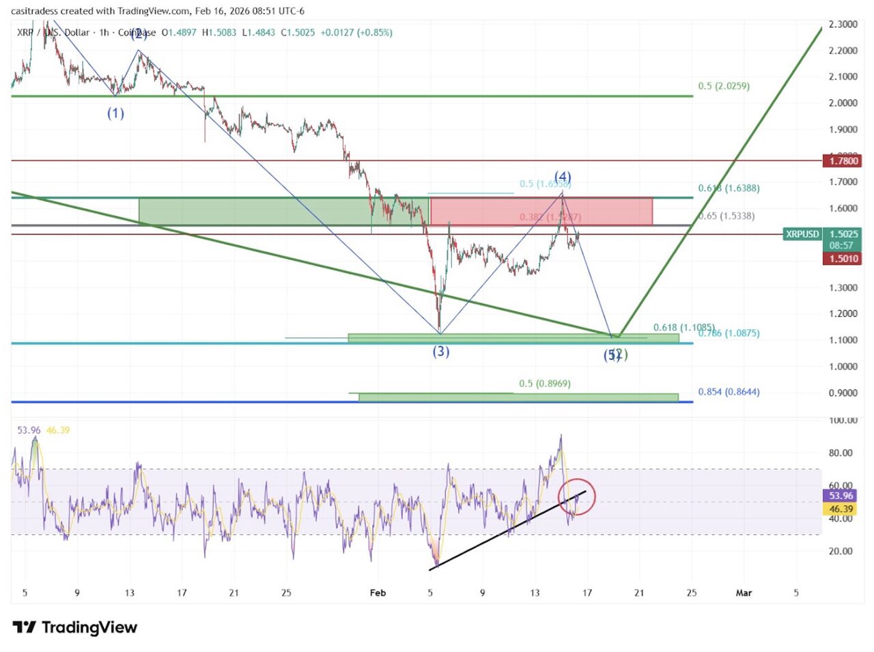Click the casitradess TradingView.com attribution text
This screenshot has height=652, width=874.
coord(158,11)
